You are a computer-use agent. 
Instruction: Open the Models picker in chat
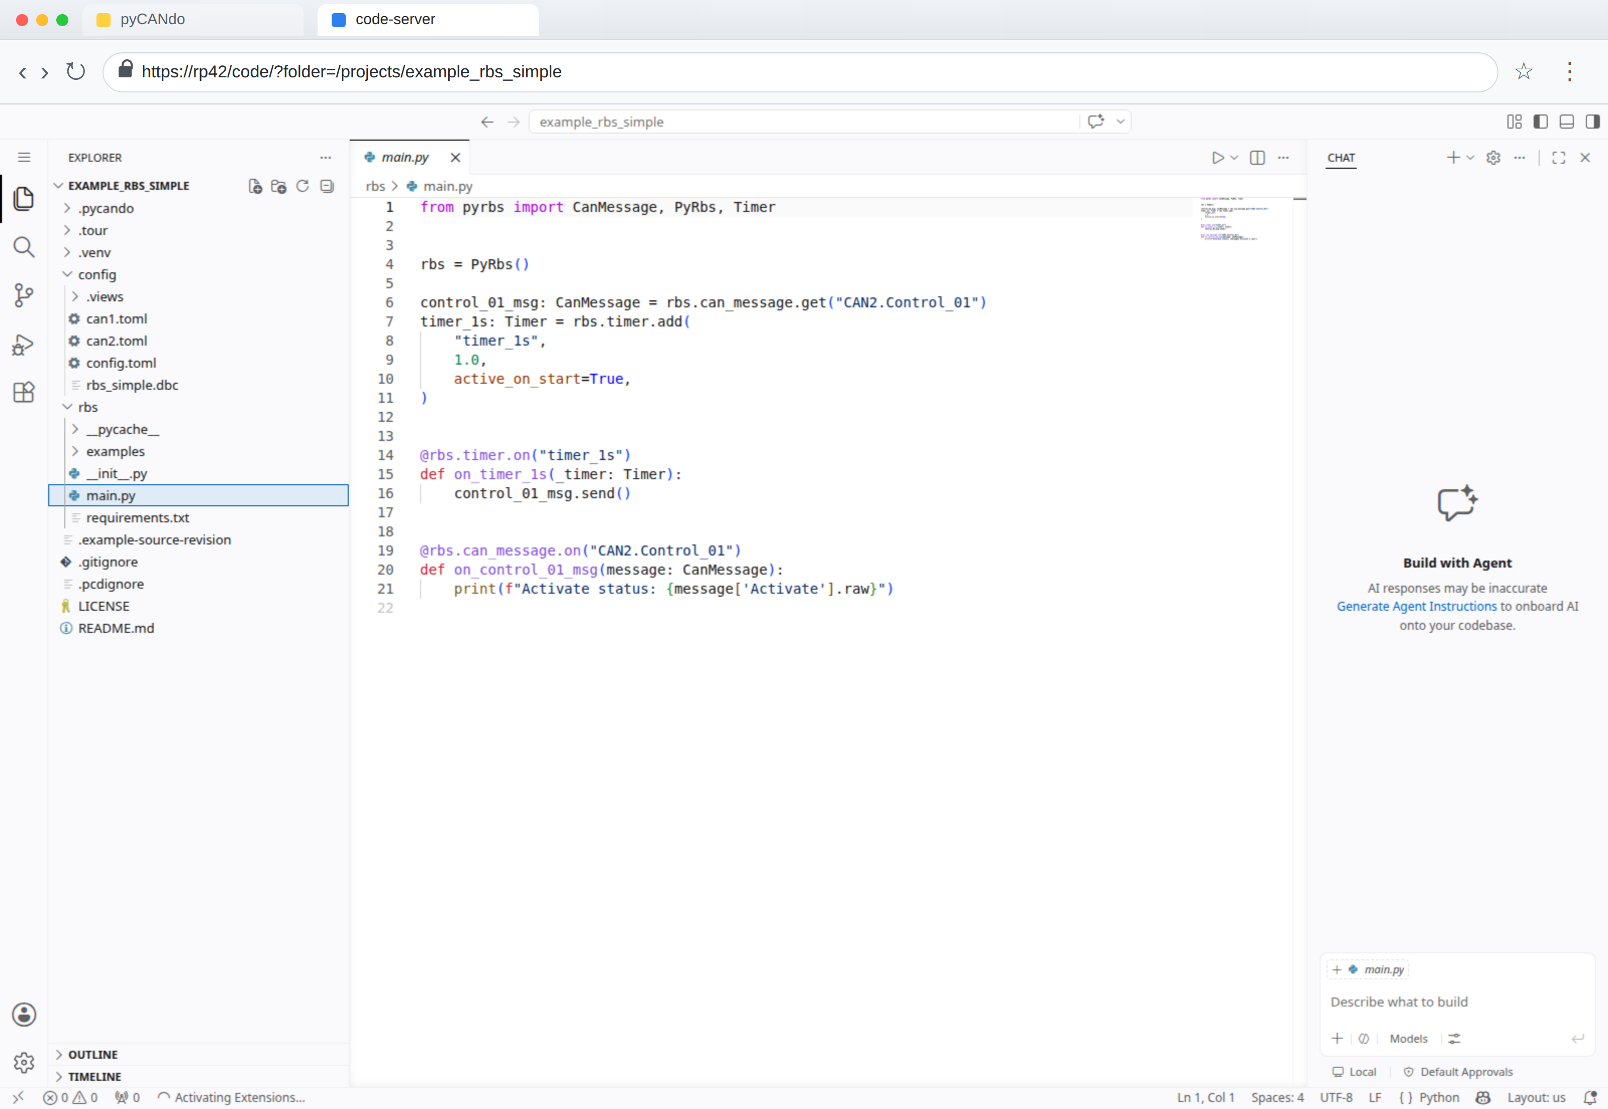pyautogui.click(x=1409, y=1038)
